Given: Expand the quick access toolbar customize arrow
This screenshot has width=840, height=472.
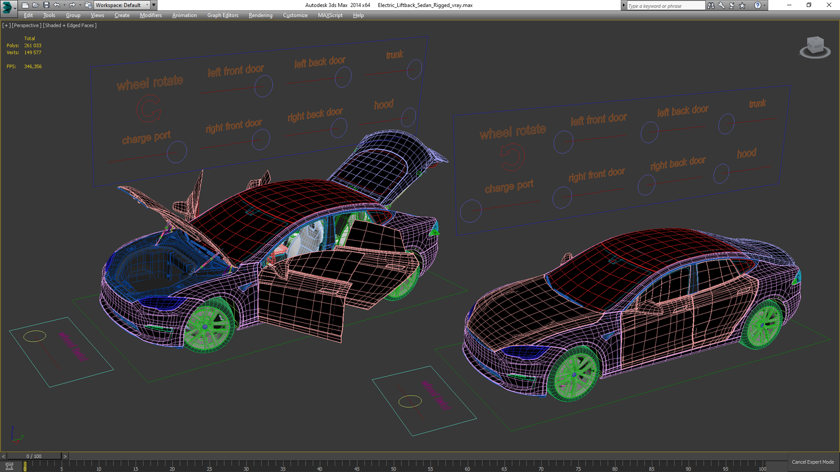Looking at the screenshot, I should pyautogui.click(x=154, y=5).
